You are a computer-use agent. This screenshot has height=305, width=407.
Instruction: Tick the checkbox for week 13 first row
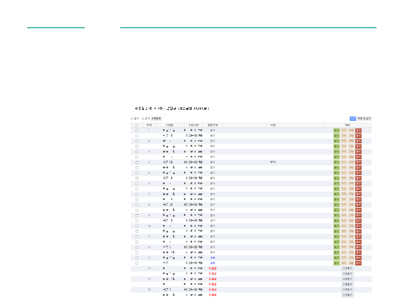[137, 258]
